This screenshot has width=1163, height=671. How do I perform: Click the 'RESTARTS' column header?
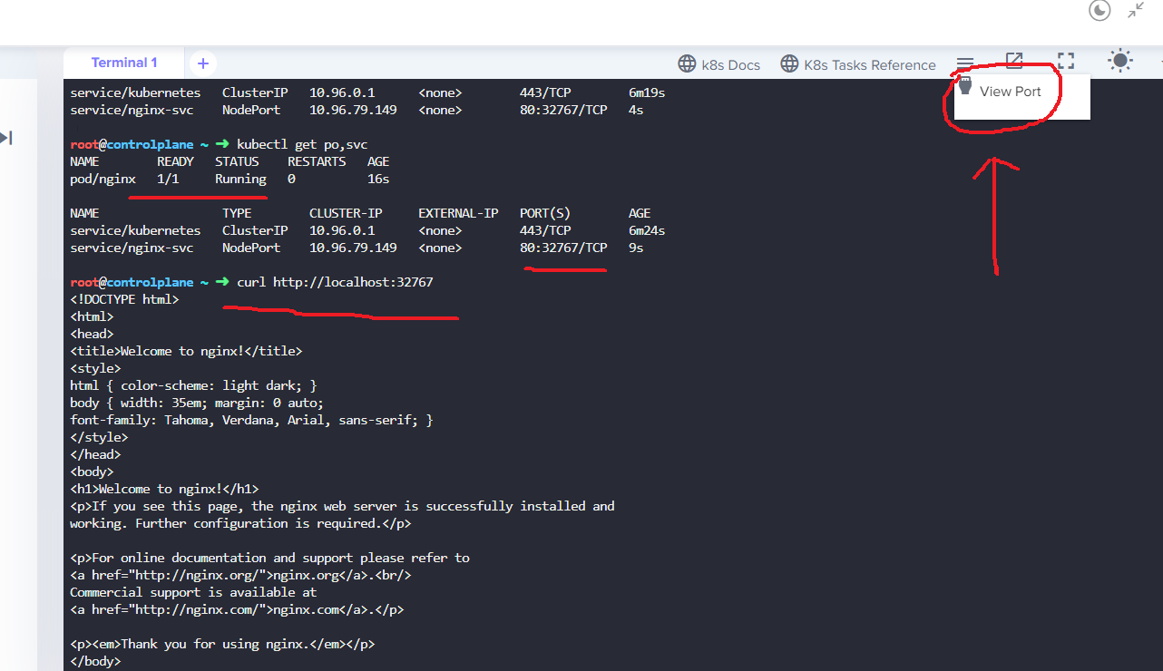coord(317,162)
